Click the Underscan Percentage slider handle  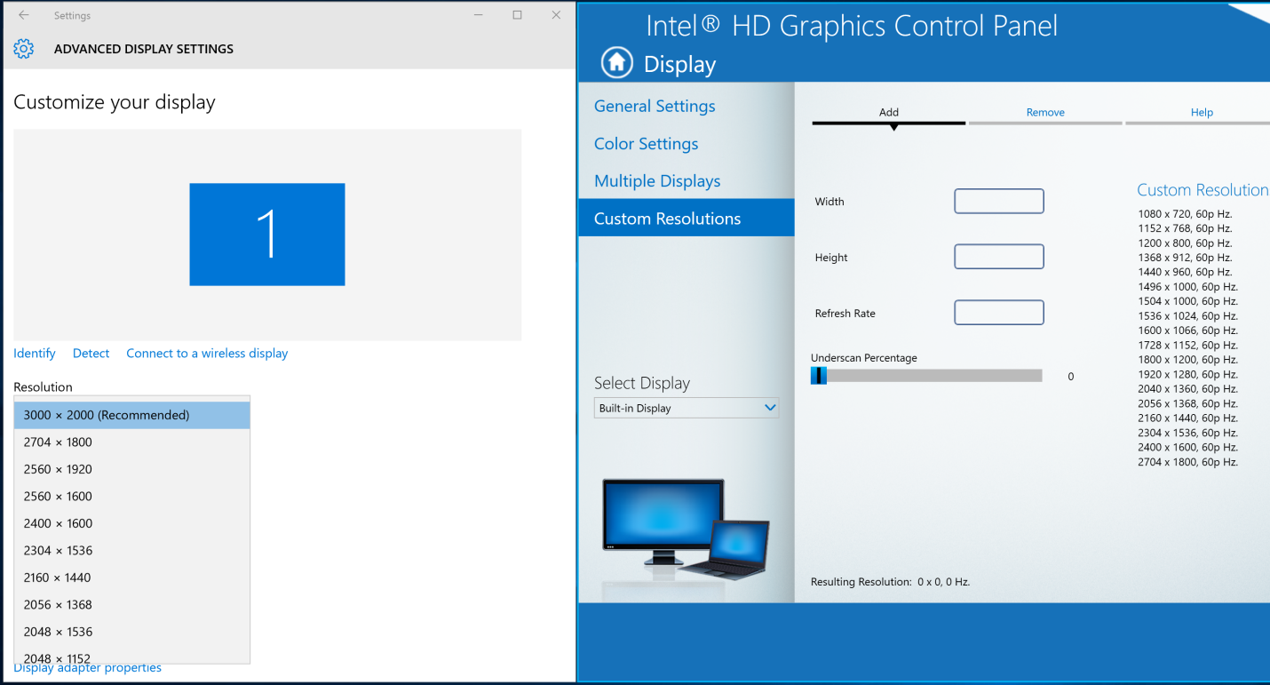coord(819,376)
